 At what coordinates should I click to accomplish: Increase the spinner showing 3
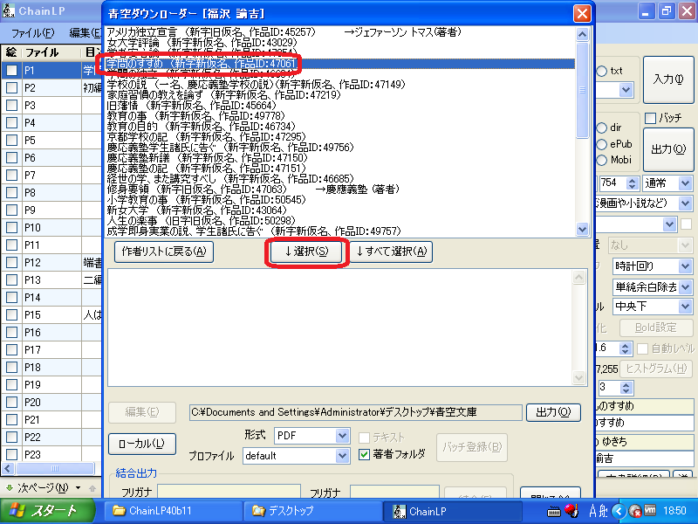[626, 384]
